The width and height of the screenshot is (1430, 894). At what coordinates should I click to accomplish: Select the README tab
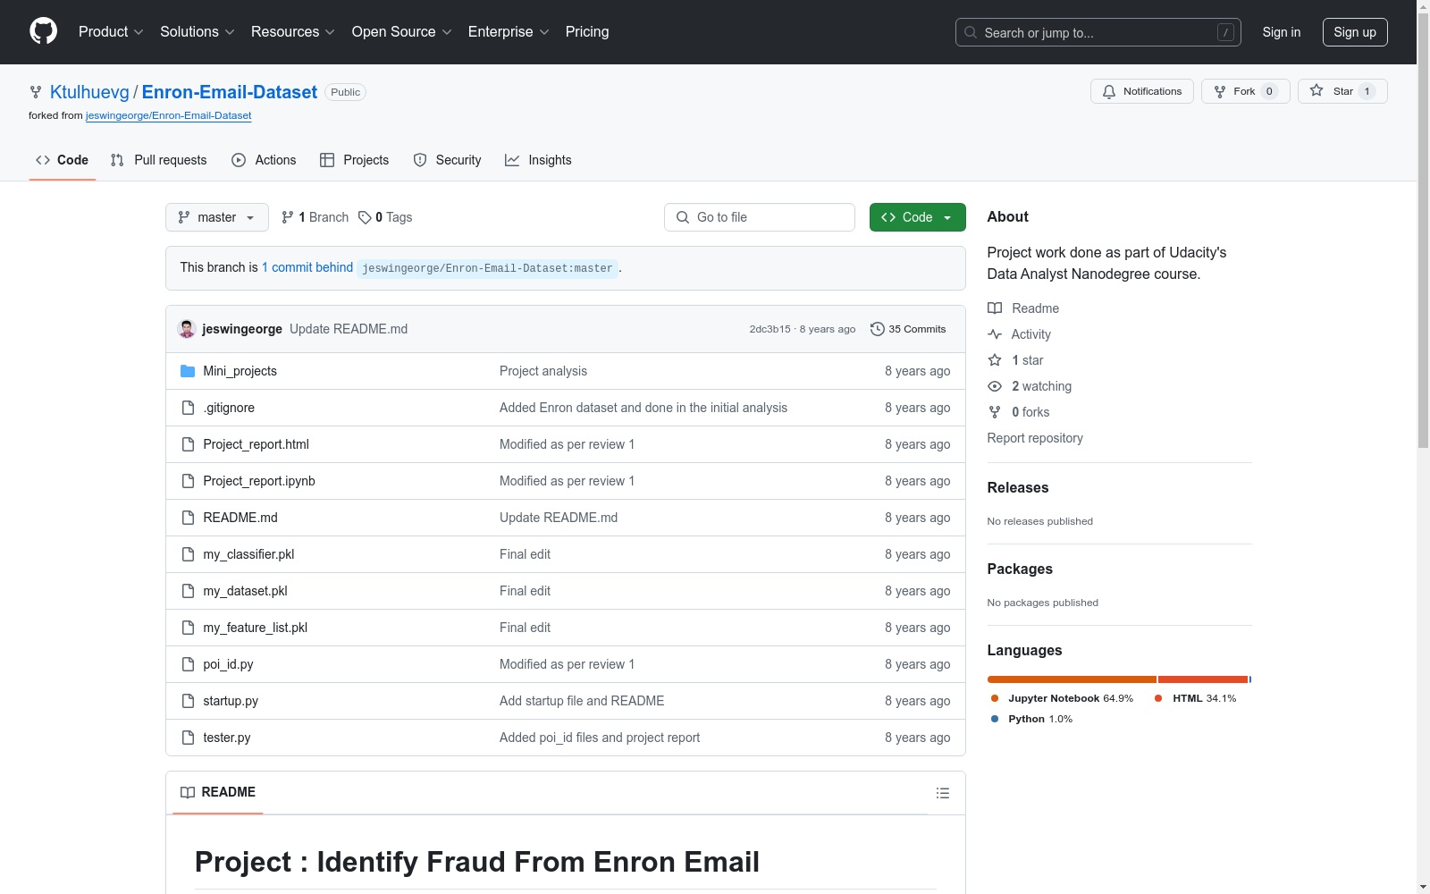tap(218, 792)
